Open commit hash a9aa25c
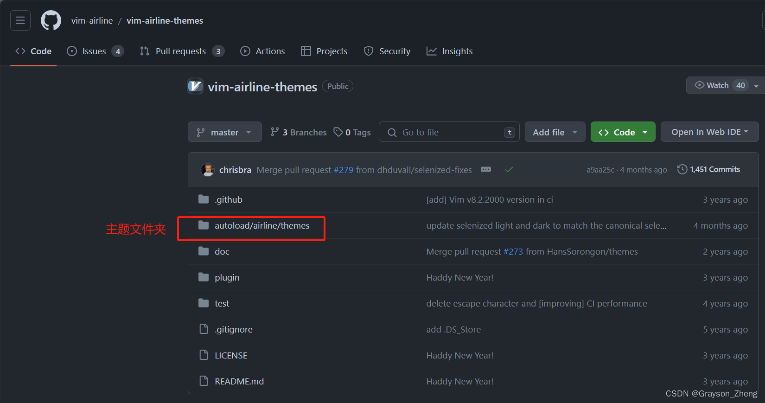The width and height of the screenshot is (765, 403). coord(600,170)
